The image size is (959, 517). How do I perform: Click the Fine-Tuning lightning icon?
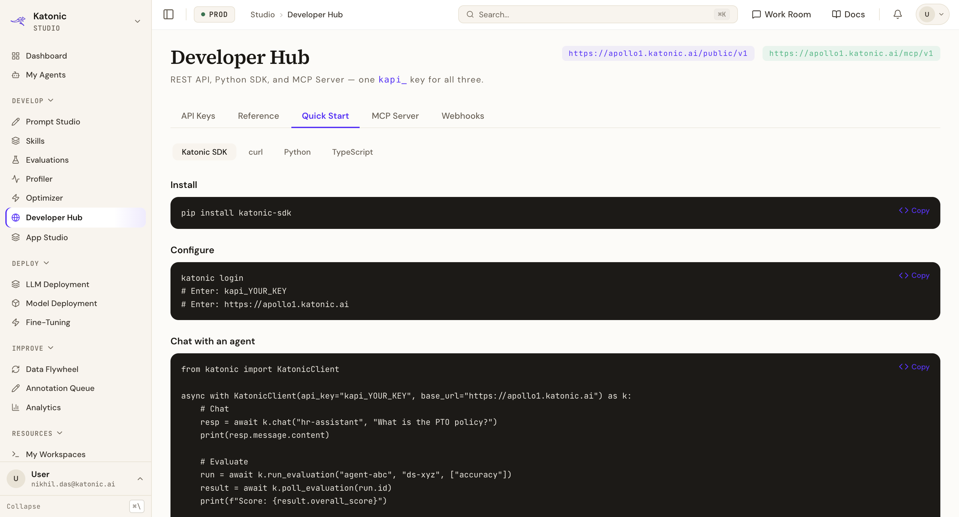point(16,322)
